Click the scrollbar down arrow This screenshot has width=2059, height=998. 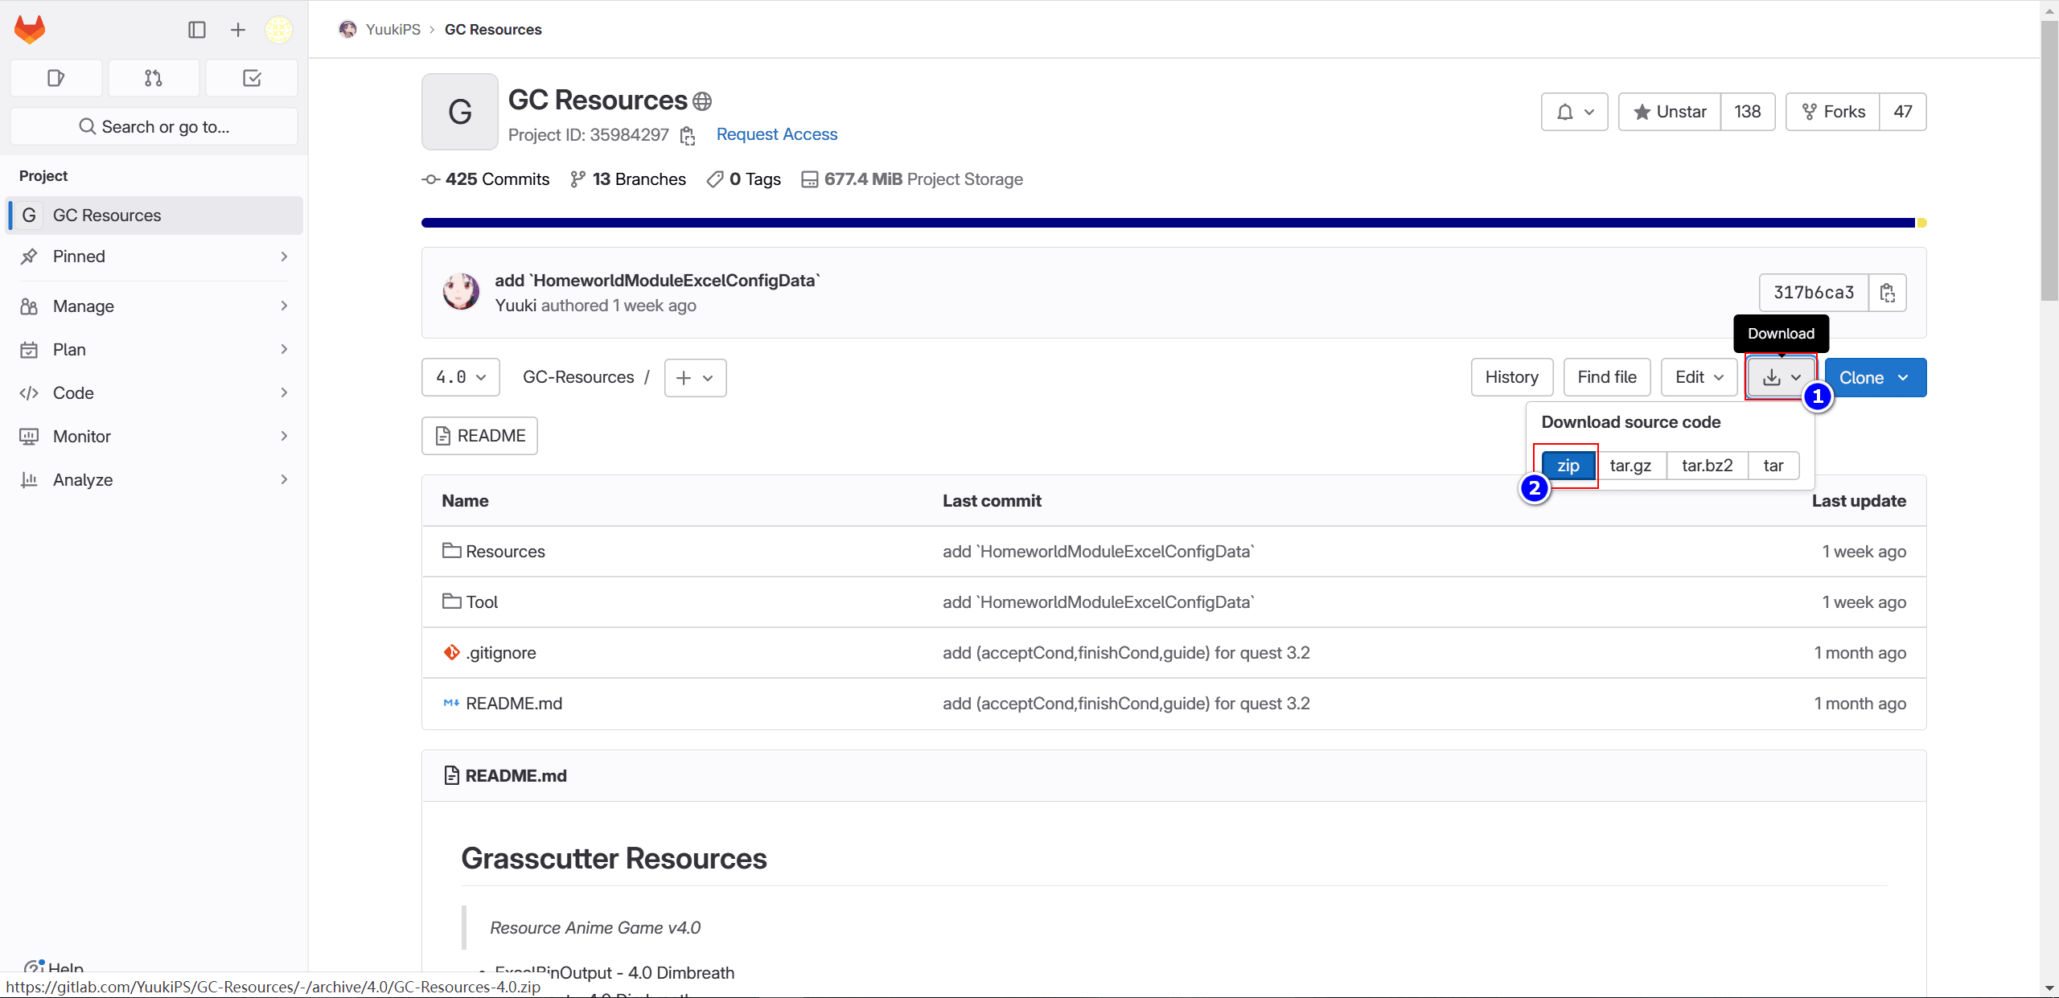[x=2049, y=988]
